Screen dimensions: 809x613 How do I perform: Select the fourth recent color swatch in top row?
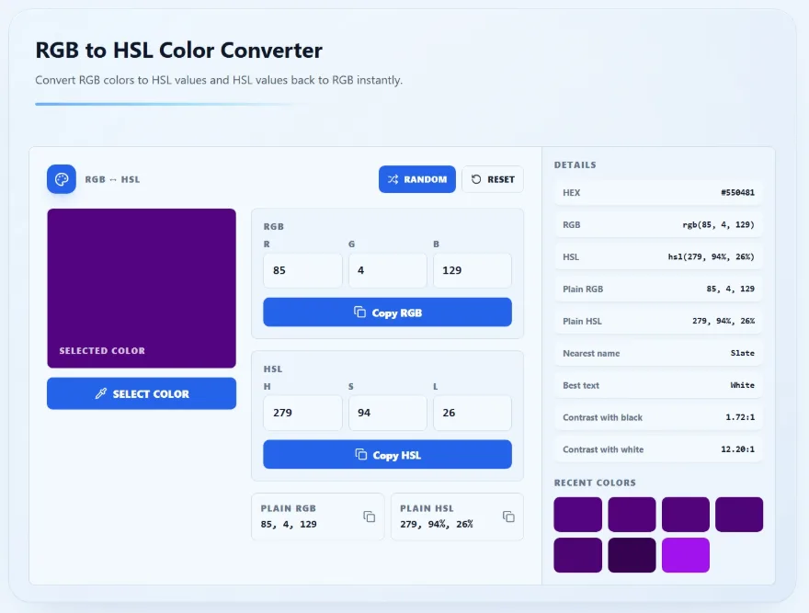click(x=739, y=515)
